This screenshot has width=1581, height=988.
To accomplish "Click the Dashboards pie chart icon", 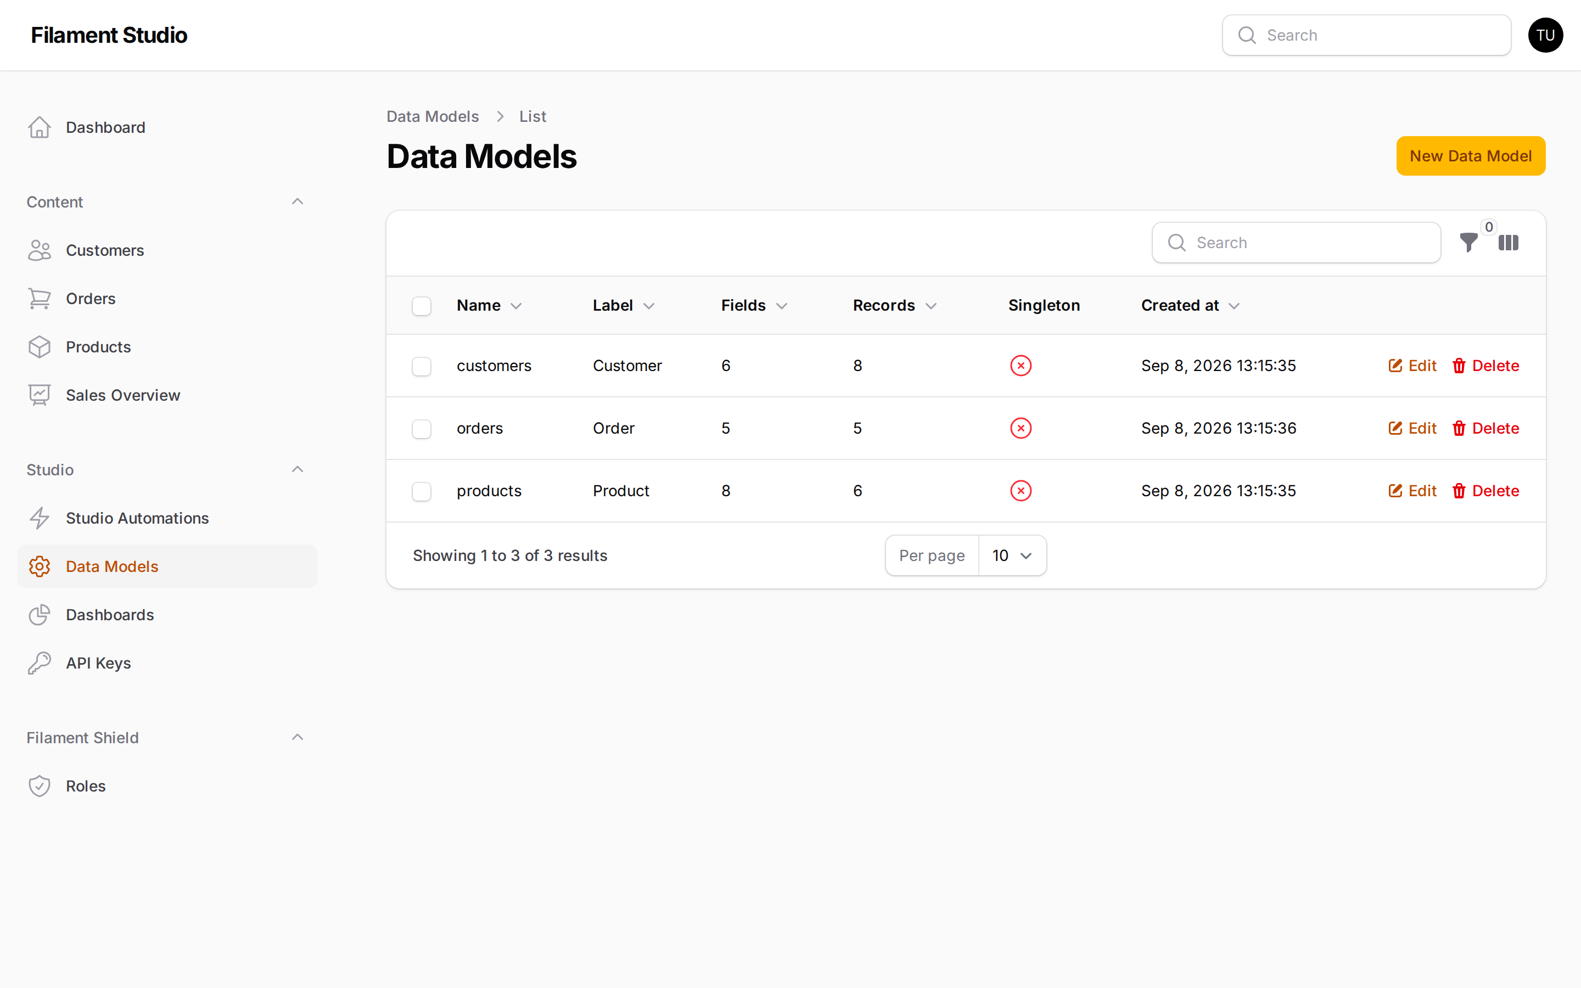I will (39, 615).
